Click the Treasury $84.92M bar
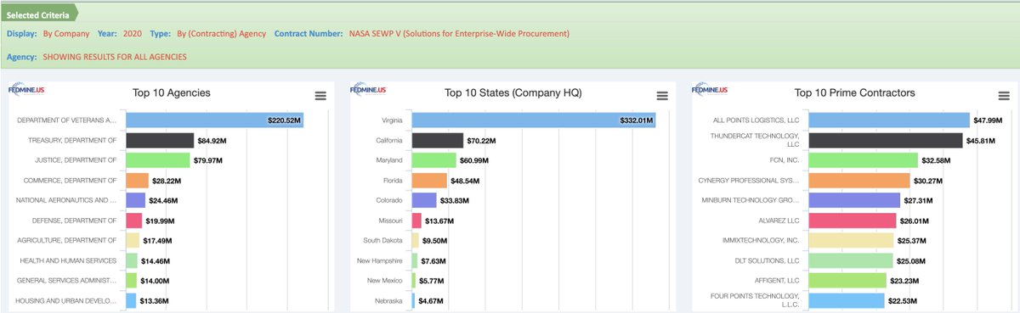This screenshot has width=1020, height=313. (x=160, y=141)
